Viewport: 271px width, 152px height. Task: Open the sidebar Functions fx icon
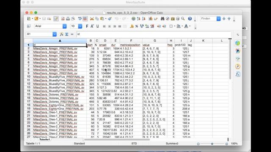click(x=238, y=74)
